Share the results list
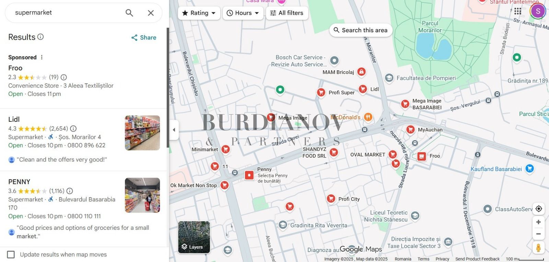Screen dimensions: 549x262 [144, 37]
